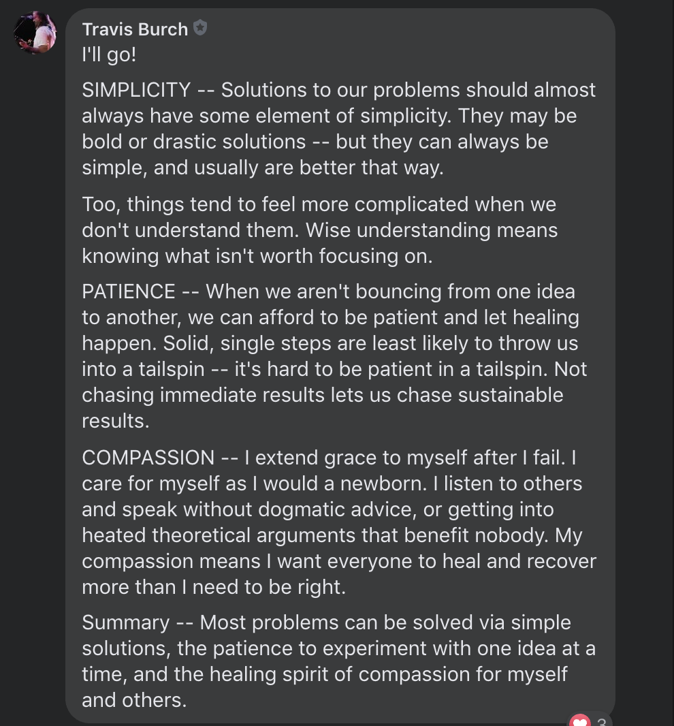The width and height of the screenshot is (674, 726).
Task: Click the lone word "results." ending PATIENCE paragraph
Action: point(116,421)
